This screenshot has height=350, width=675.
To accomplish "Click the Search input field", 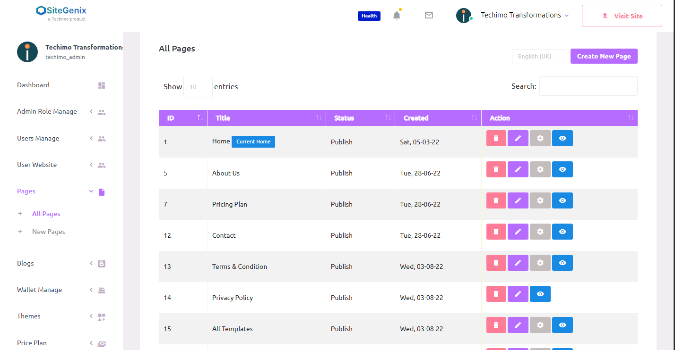I will [x=588, y=86].
